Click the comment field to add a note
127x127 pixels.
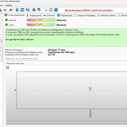(x=66, y=59)
